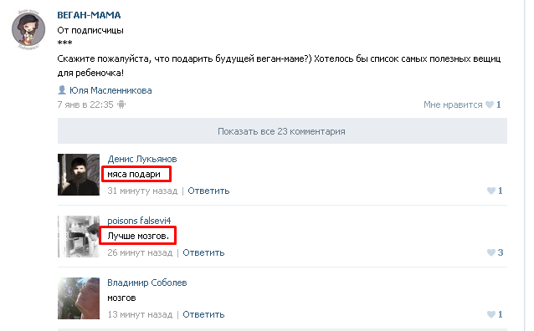
Task: Open Денис Лукьянов's profile name link
Action: [142, 159]
